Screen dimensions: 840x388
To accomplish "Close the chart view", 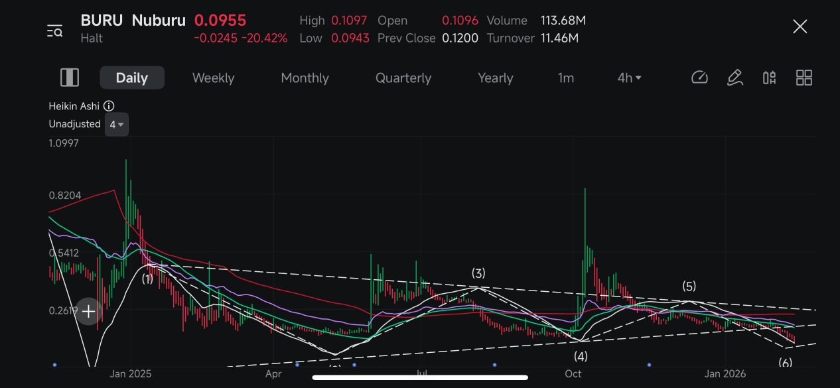I will (x=800, y=27).
